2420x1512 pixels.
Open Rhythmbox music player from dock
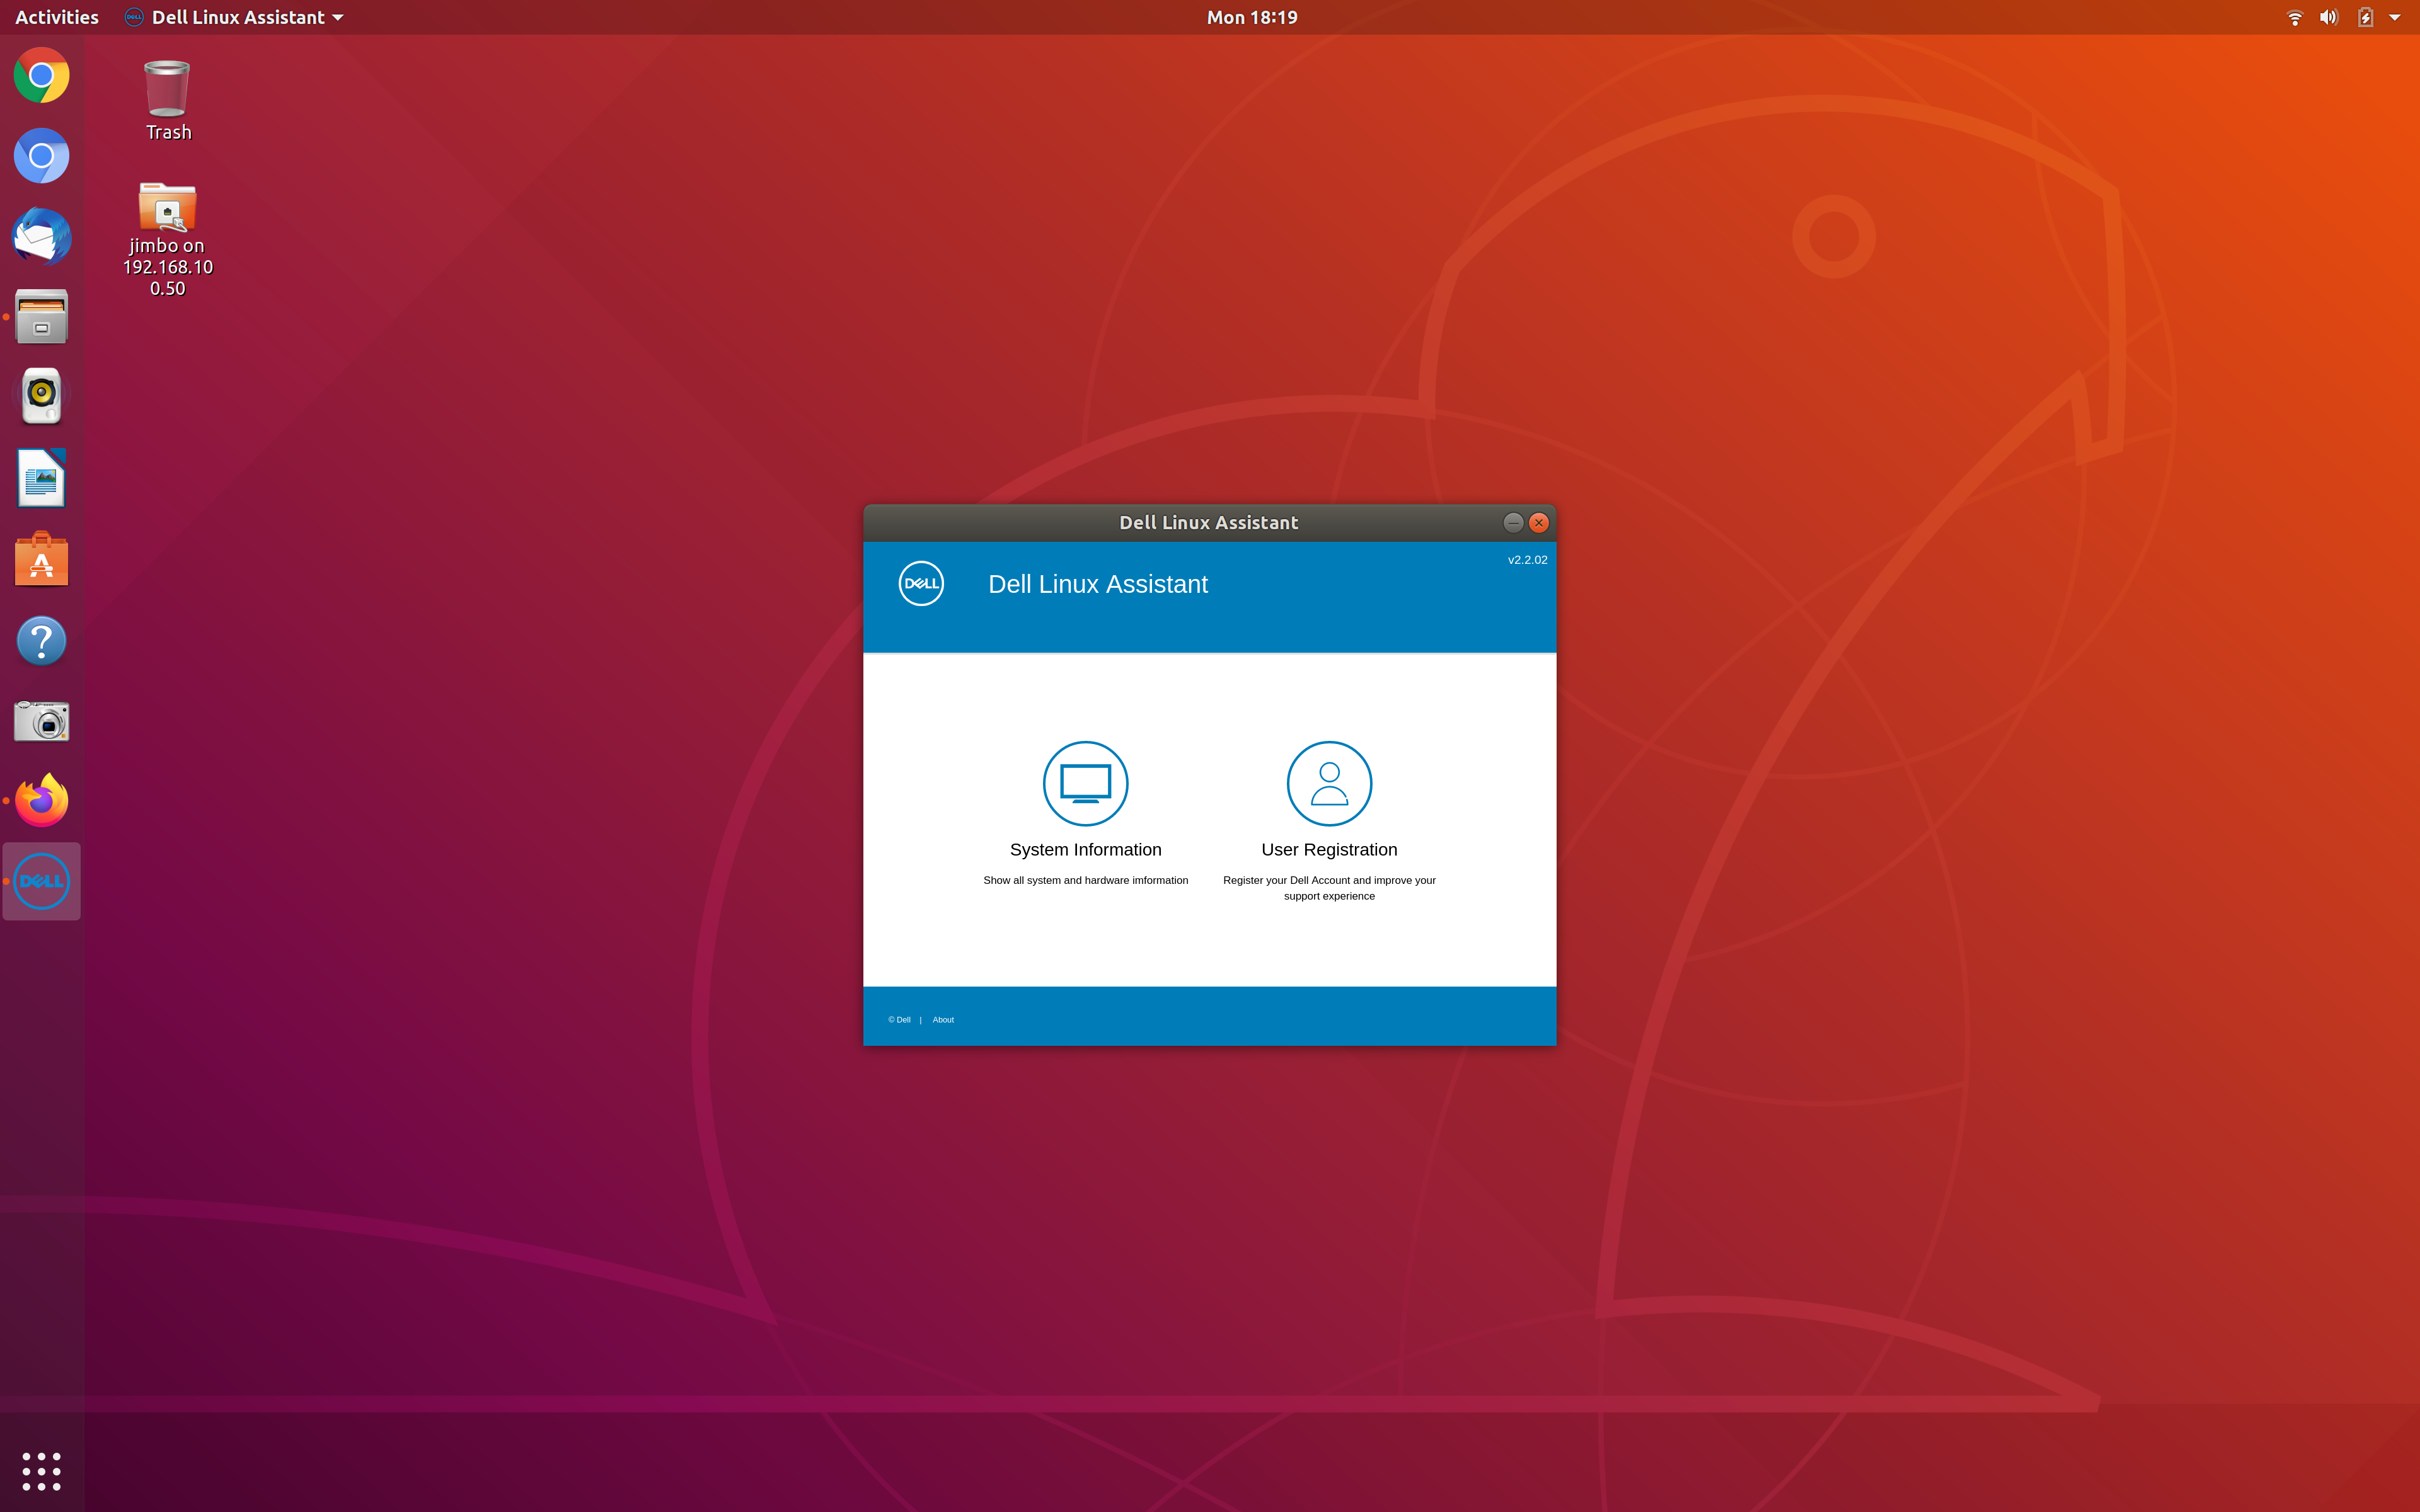coord(41,396)
